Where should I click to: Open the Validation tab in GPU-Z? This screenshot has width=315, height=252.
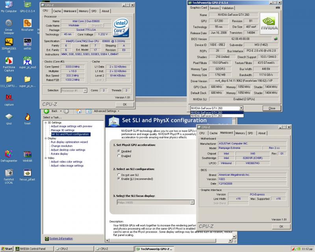(x=228, y=8)
